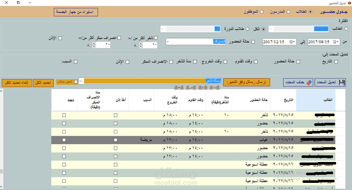Increase or decrease the تأخر أكثر من minutes spinner
The image size is (352, 190).
141,45
